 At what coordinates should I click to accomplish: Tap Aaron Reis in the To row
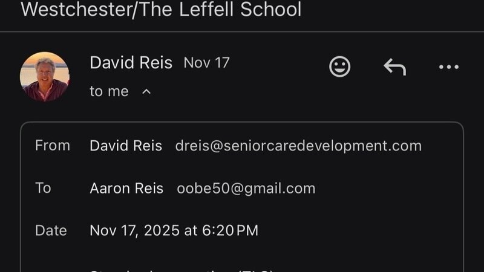point(126,188)
